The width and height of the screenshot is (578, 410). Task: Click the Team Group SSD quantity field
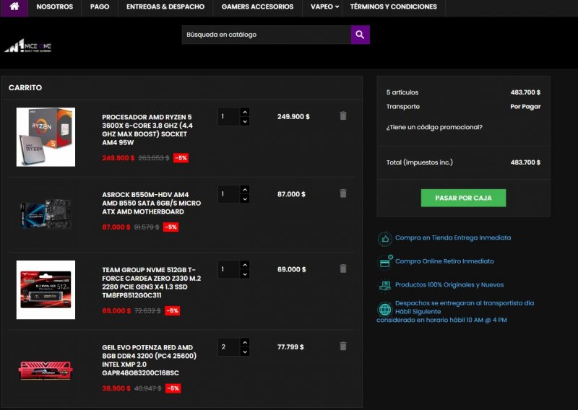pyautogui.click(x=229, y=269)
